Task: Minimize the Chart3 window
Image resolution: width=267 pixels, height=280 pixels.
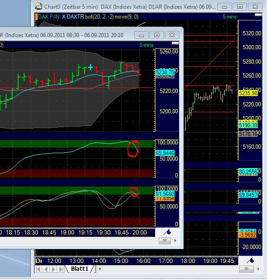Action: tap(224, 7)
